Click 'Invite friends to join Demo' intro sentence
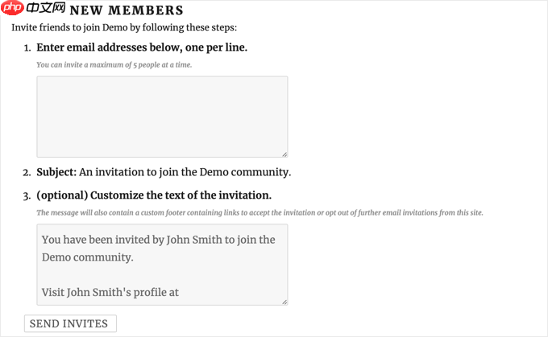Viewport: 548px width, 337px height. click(124, 27)
